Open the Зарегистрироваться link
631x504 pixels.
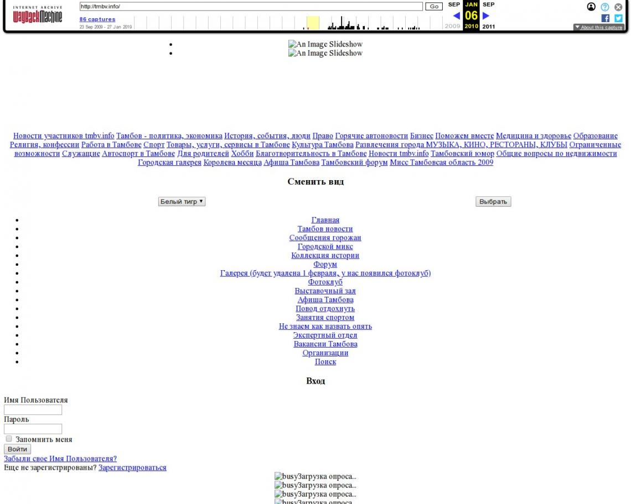pos(132,468)
